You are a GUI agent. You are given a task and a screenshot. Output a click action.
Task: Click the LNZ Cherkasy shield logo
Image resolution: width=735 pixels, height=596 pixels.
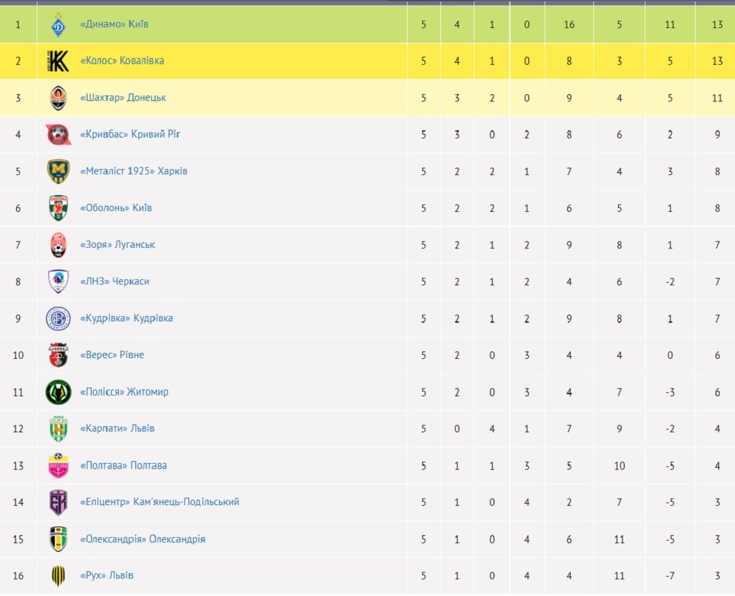(x=58, y=281)
